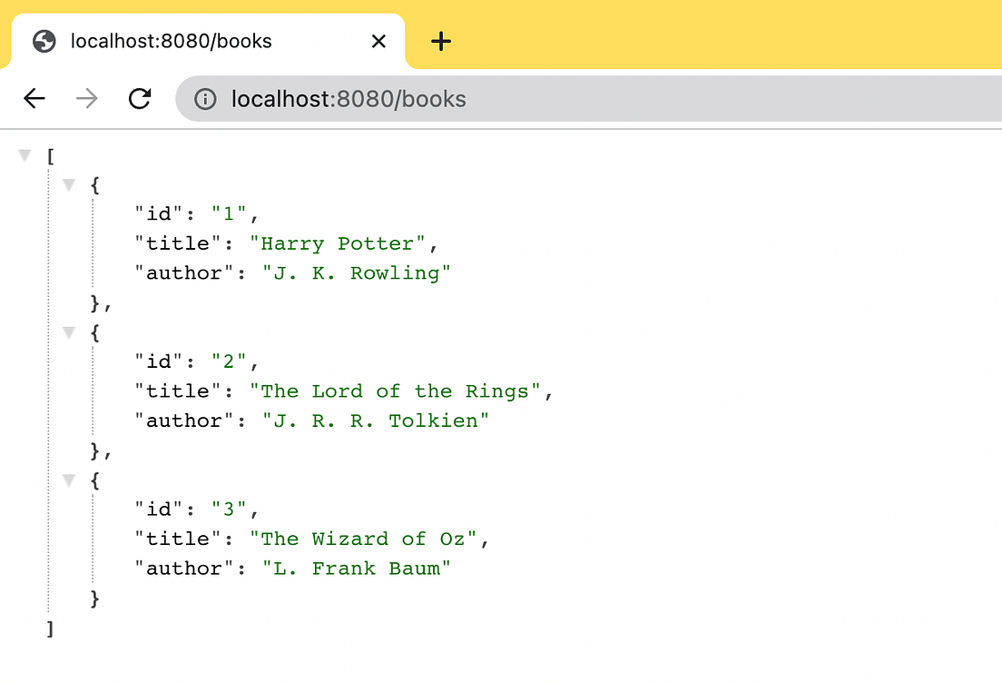Reload the books page

(x=140, y=98)
